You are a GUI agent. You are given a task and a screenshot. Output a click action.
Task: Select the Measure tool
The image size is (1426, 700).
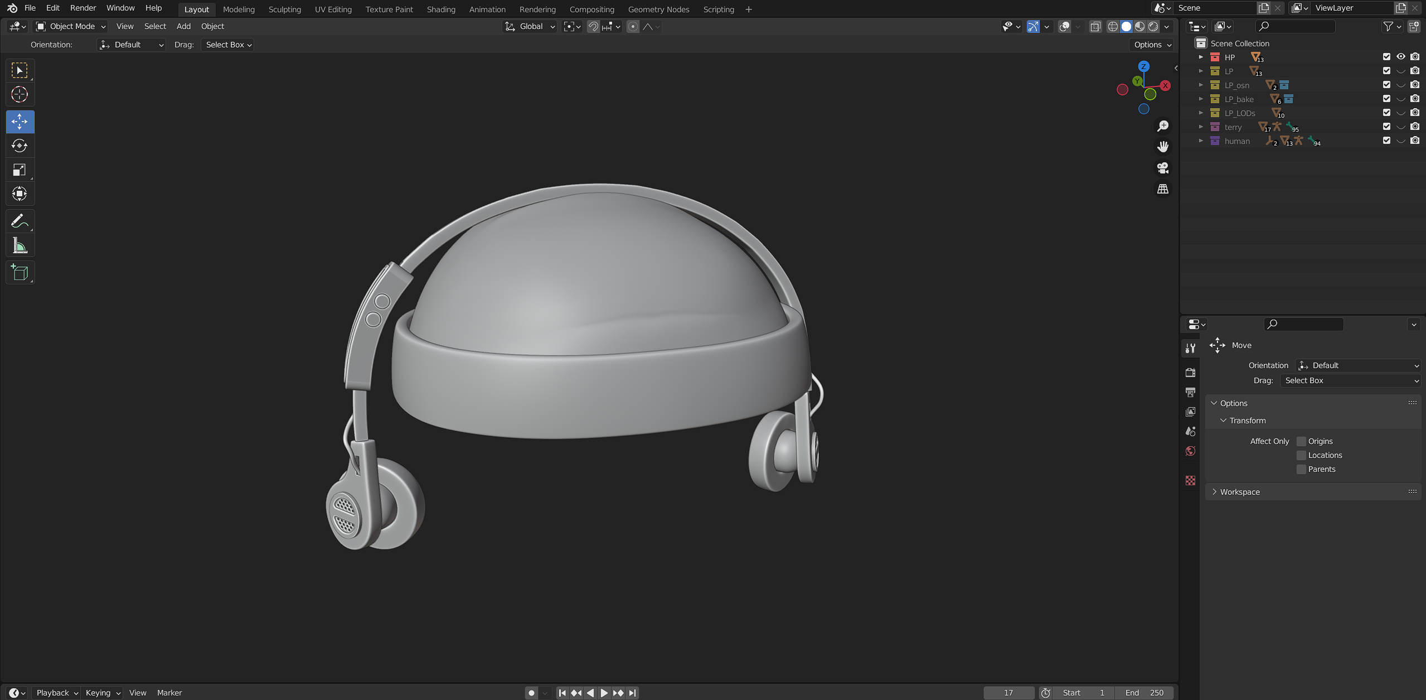pyautogui.click(x=20, y=246)
